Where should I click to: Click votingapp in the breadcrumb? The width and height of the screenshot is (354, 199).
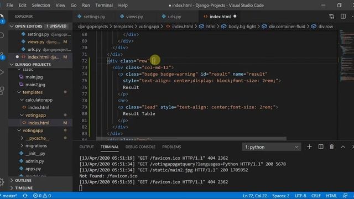pyautogui.click(x=149, y=27)
